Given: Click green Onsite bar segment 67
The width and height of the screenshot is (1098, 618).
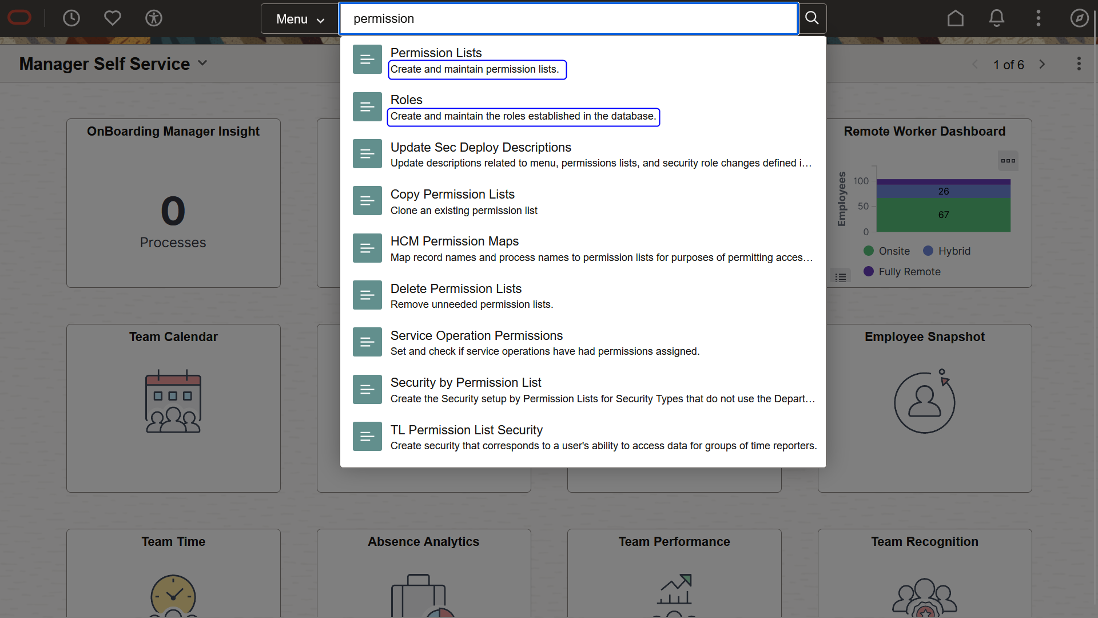Looking at the screenshot, I should (x=943, y=215).
